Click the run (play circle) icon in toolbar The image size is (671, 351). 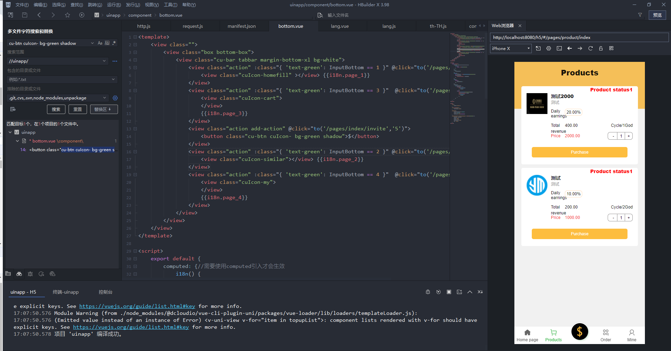pyautogui.click(x=82, y=15)
